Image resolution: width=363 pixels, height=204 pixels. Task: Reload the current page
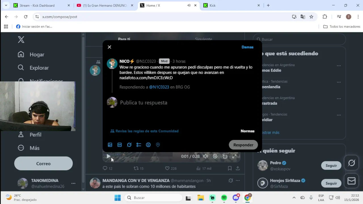tap(26, 17)
